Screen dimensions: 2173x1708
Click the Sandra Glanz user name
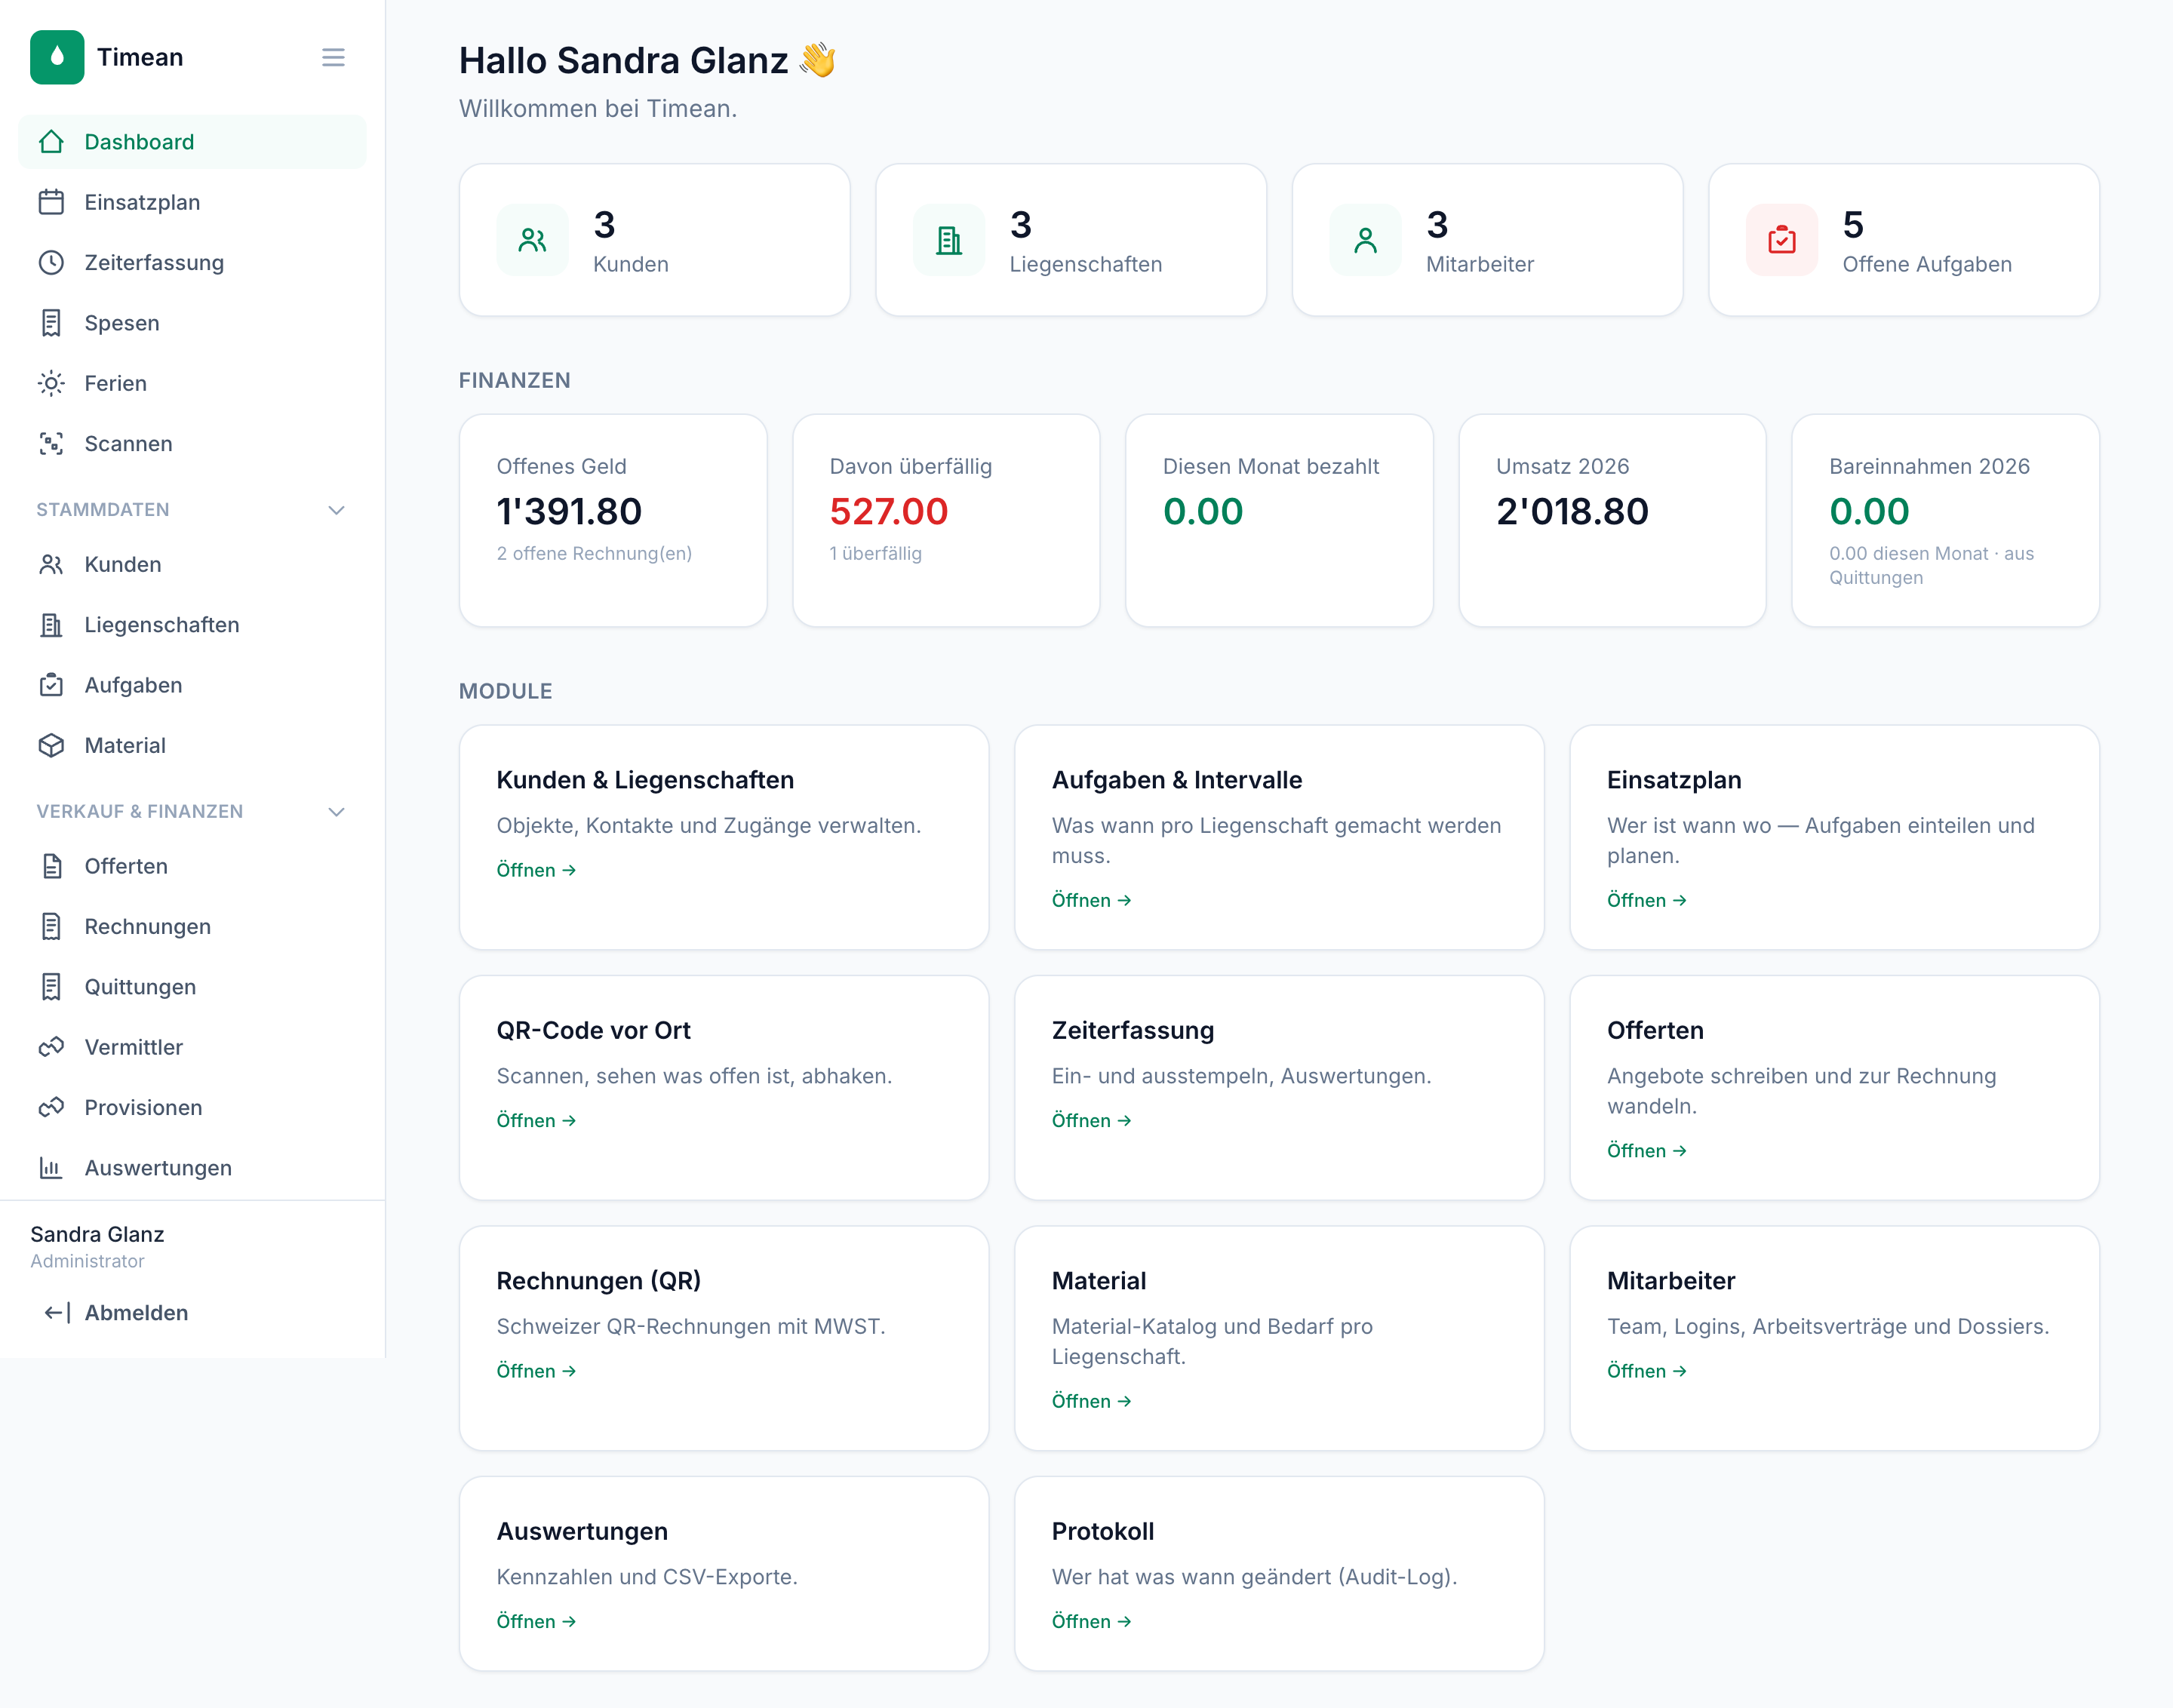click(97, 1234)
